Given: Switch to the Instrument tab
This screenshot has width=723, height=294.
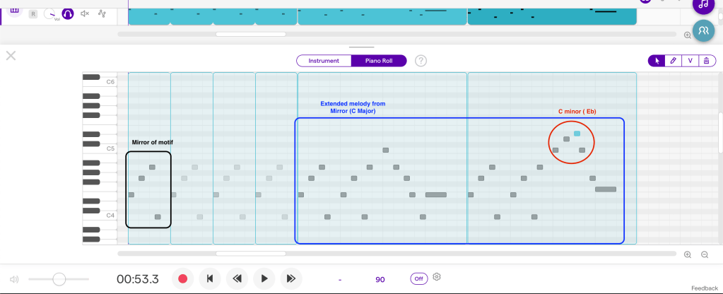Looking at the screenshot, I should pos(324,61).
